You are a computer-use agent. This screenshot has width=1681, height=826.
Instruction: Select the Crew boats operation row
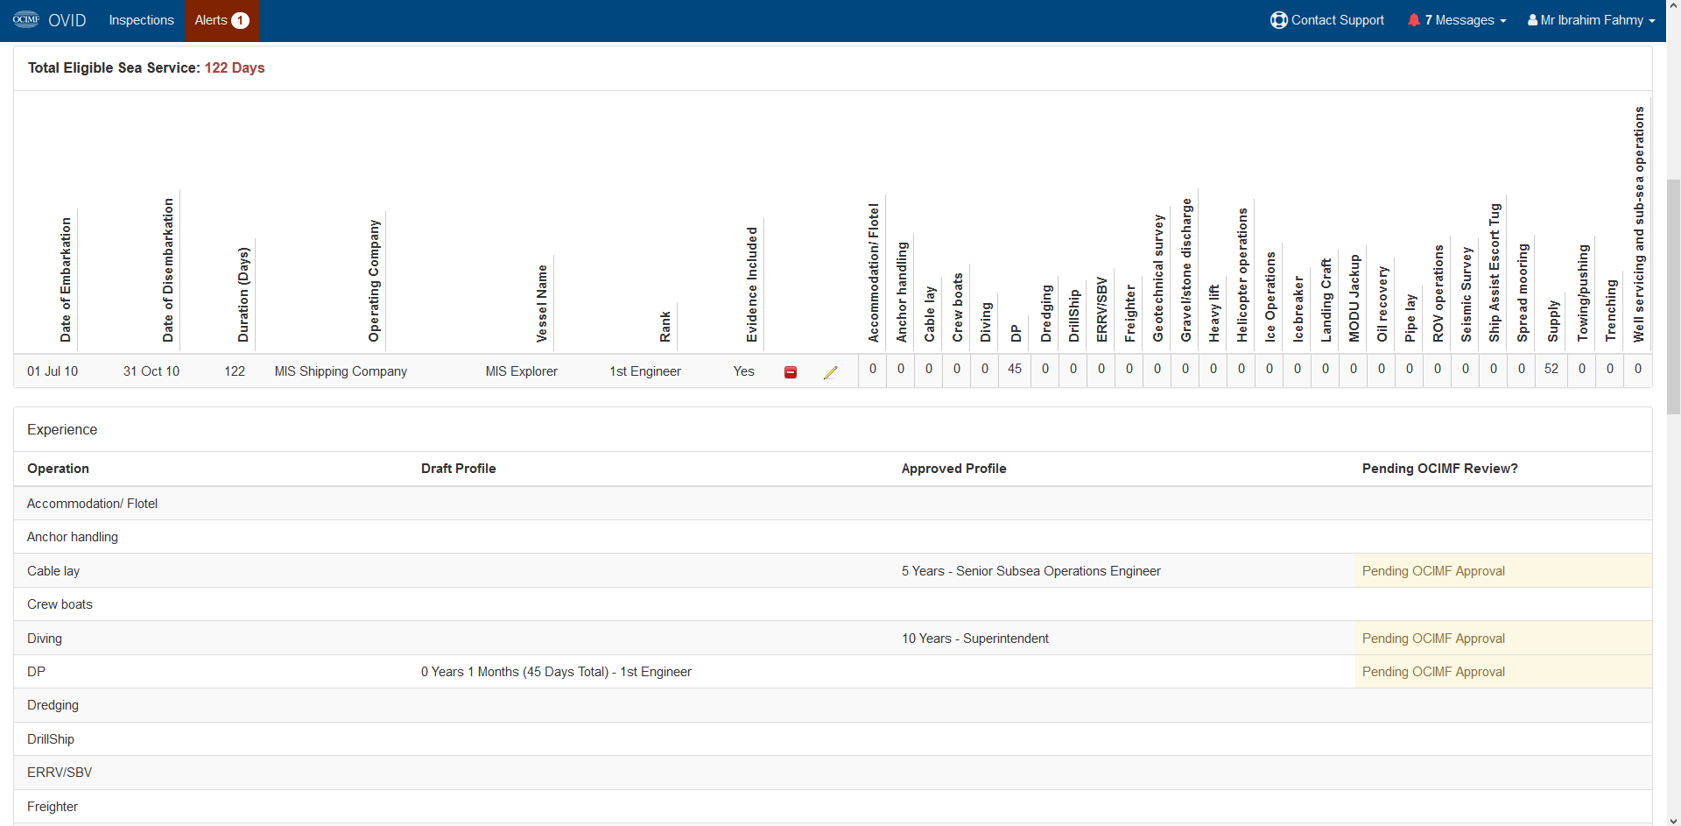(833, 604)
